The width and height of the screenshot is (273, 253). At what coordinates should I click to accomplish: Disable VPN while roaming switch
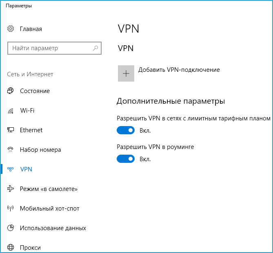click(x=126, y=159)
